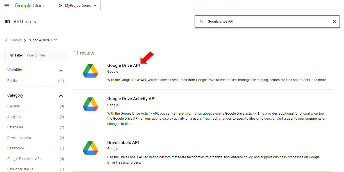Viewport: 344px width, 172px height.
Task: Filter by Google Enterprise APIs category
Action: pos(25,159)
